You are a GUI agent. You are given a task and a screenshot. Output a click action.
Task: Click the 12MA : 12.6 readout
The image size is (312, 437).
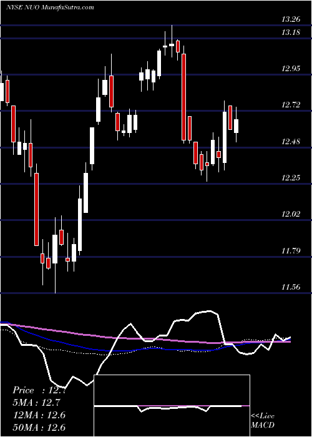[39, 415]
